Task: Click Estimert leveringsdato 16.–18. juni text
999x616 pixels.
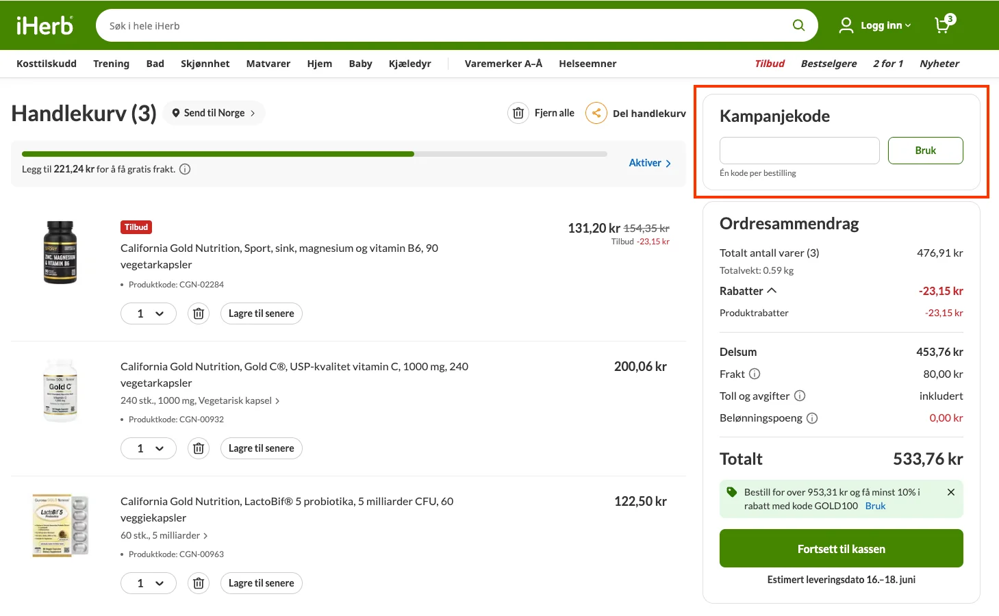Action: [x=842, y=580]
